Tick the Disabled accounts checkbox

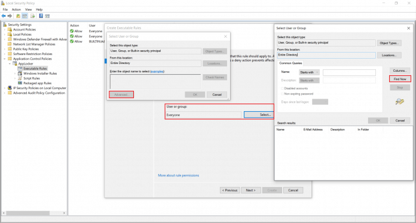coord(282,88)
